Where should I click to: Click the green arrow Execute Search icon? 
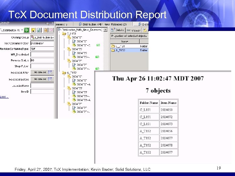[26, 30]
